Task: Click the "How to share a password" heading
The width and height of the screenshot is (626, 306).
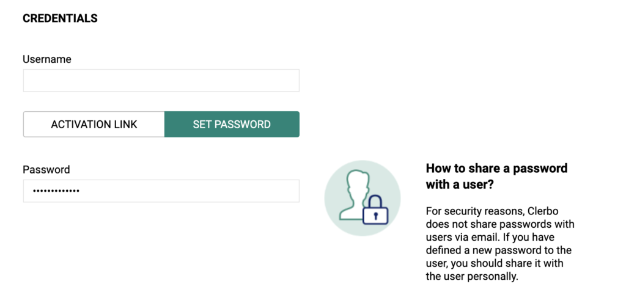Action: click(496, 169)
